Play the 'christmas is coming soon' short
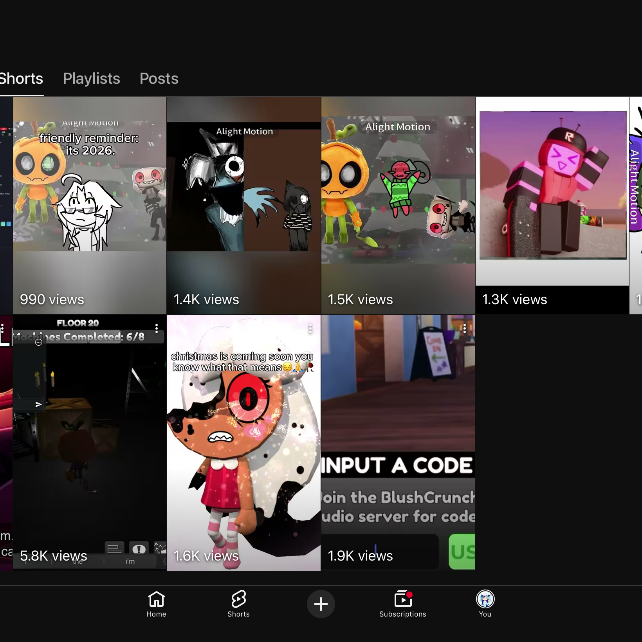The width and height of the screenshot is (642, 642). pos(244,442)
